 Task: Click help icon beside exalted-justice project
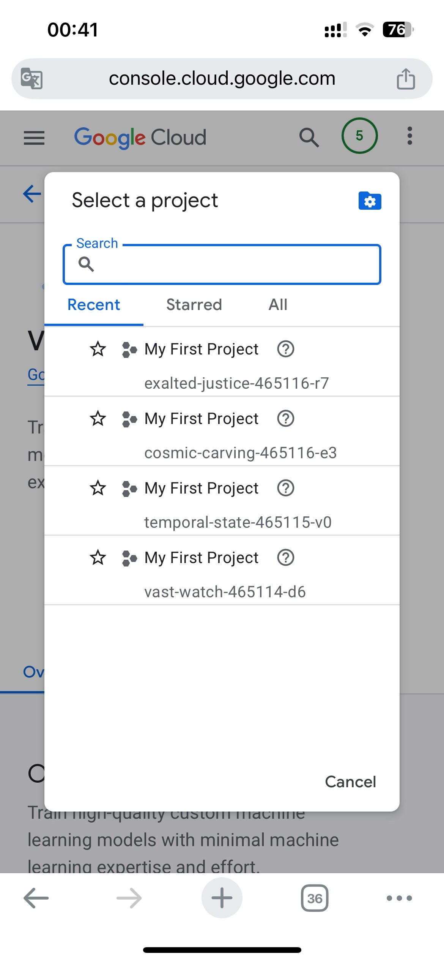click(x=285, y=349)
